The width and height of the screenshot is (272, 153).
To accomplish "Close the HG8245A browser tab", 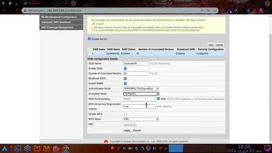I will [x=66, y=3].
